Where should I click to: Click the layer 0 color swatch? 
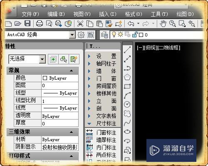coord(141,35)
